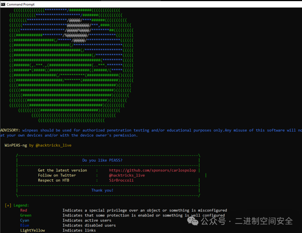Image resolution: width=302 pixels, height=233 pixels.
Task: Click the yellow "by @hacktricks_live" credit
Action: tap(50, 145)
